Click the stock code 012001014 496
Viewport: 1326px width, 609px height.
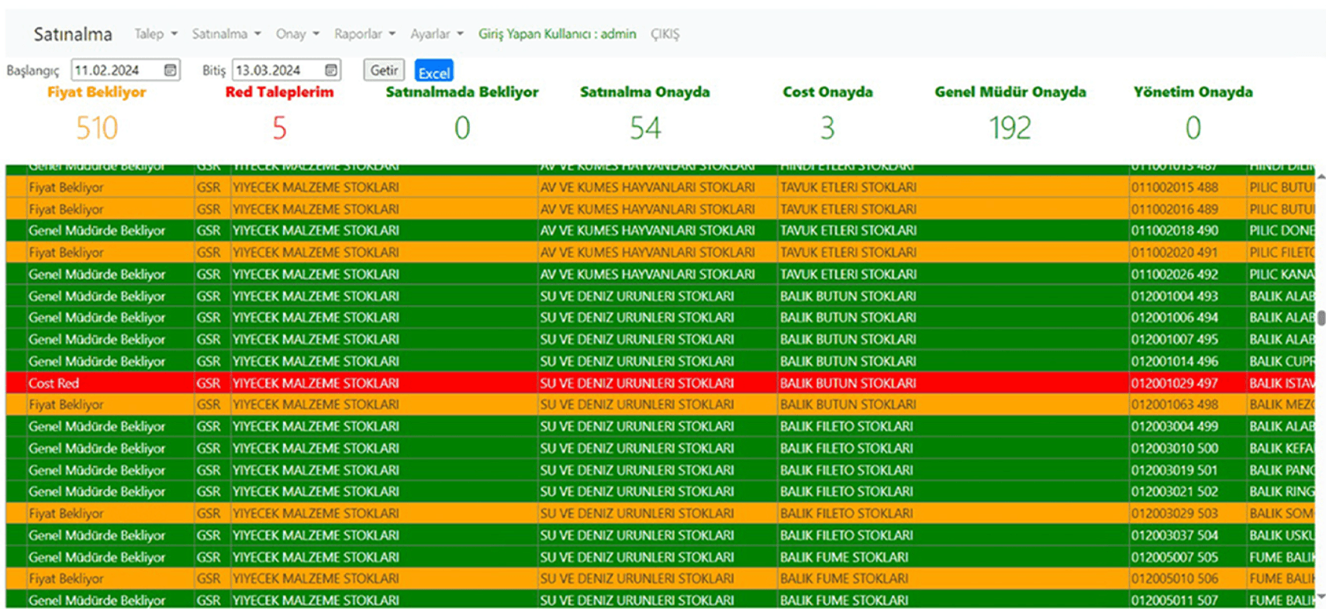click(x=1174, y=361)
